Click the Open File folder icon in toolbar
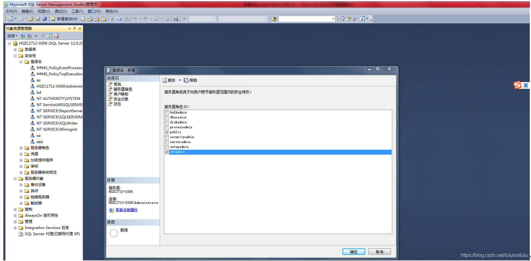The image size is (531, 261). 31,19
